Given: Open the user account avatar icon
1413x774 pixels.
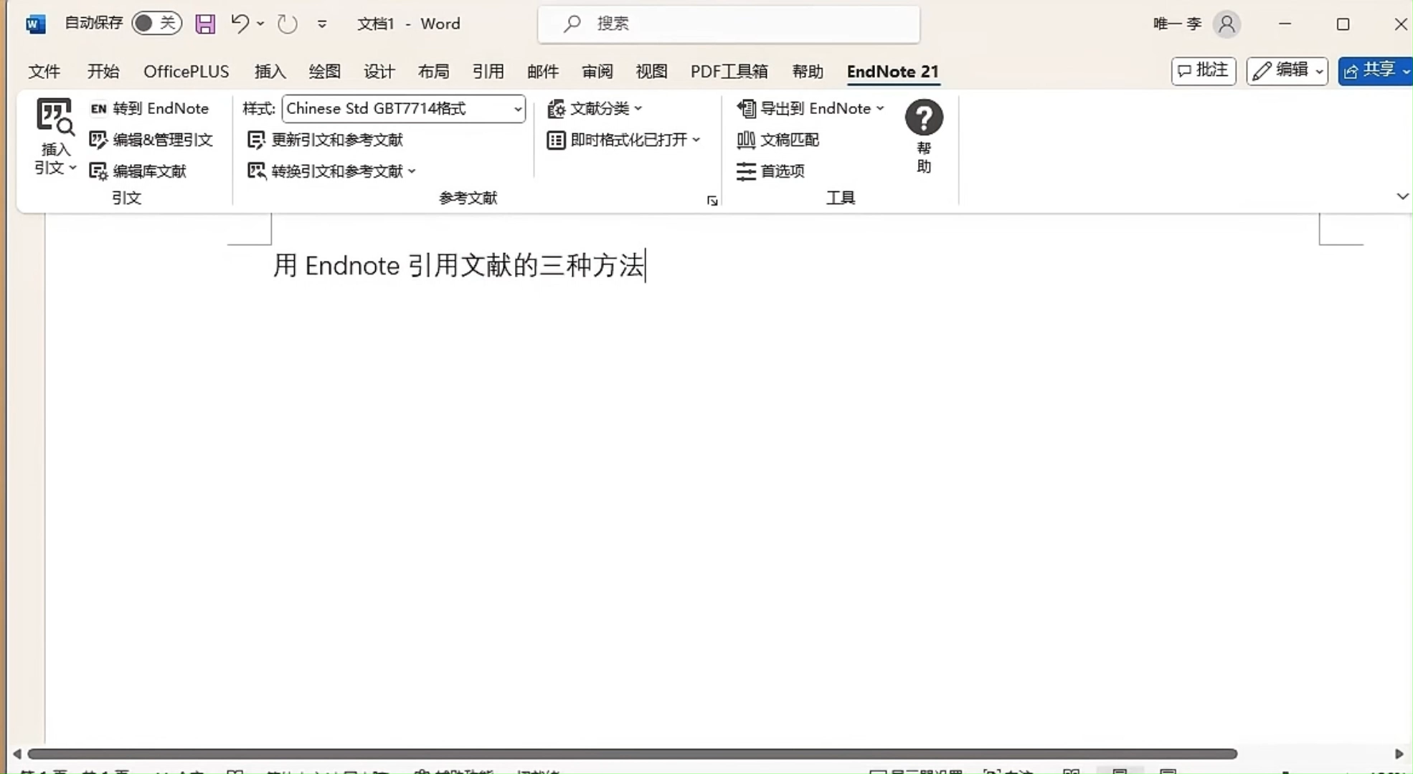Looking at the screenshot, I should coord(1227,24).
